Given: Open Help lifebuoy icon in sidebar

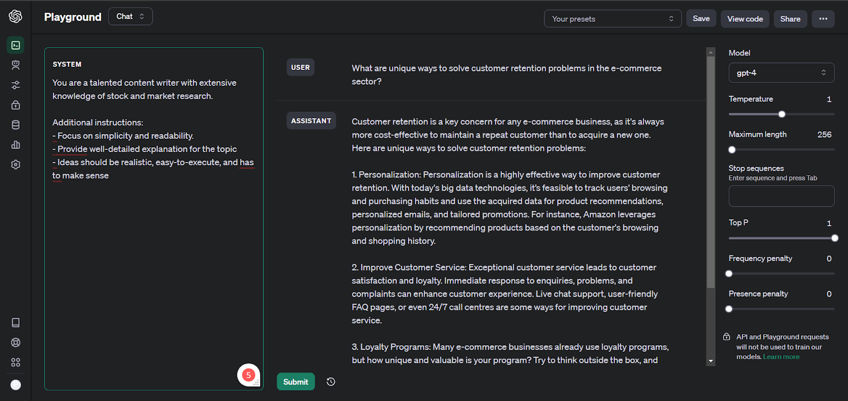Looking at the screenshot, I should pyautogui.click(x=15, y=342).
